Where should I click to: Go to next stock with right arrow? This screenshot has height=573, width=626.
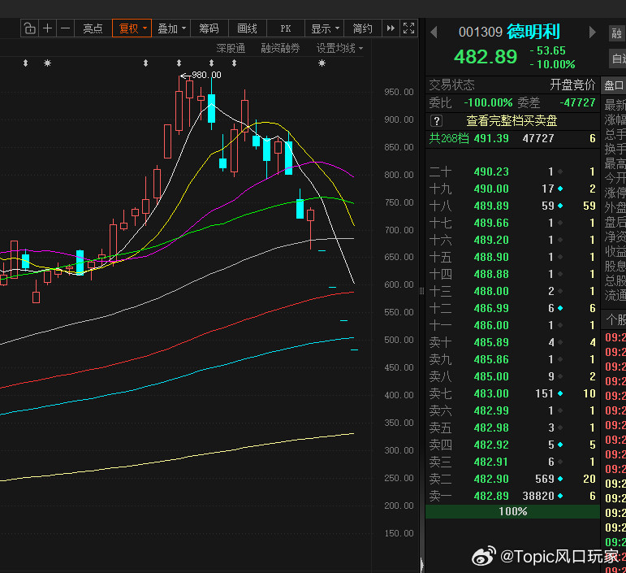point(593,33)
